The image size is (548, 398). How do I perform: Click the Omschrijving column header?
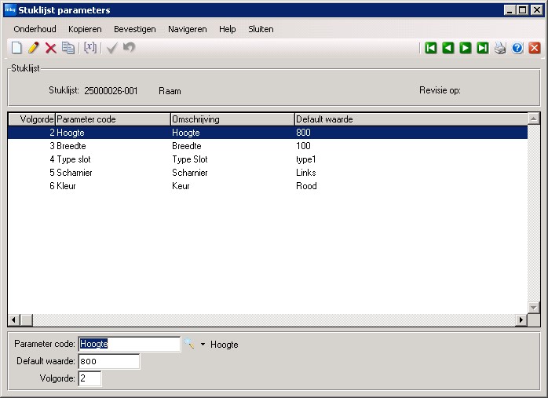pos(232,119)
